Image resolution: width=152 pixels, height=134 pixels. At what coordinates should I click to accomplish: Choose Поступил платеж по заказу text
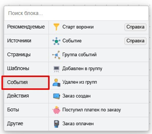(x=91, y=110)
